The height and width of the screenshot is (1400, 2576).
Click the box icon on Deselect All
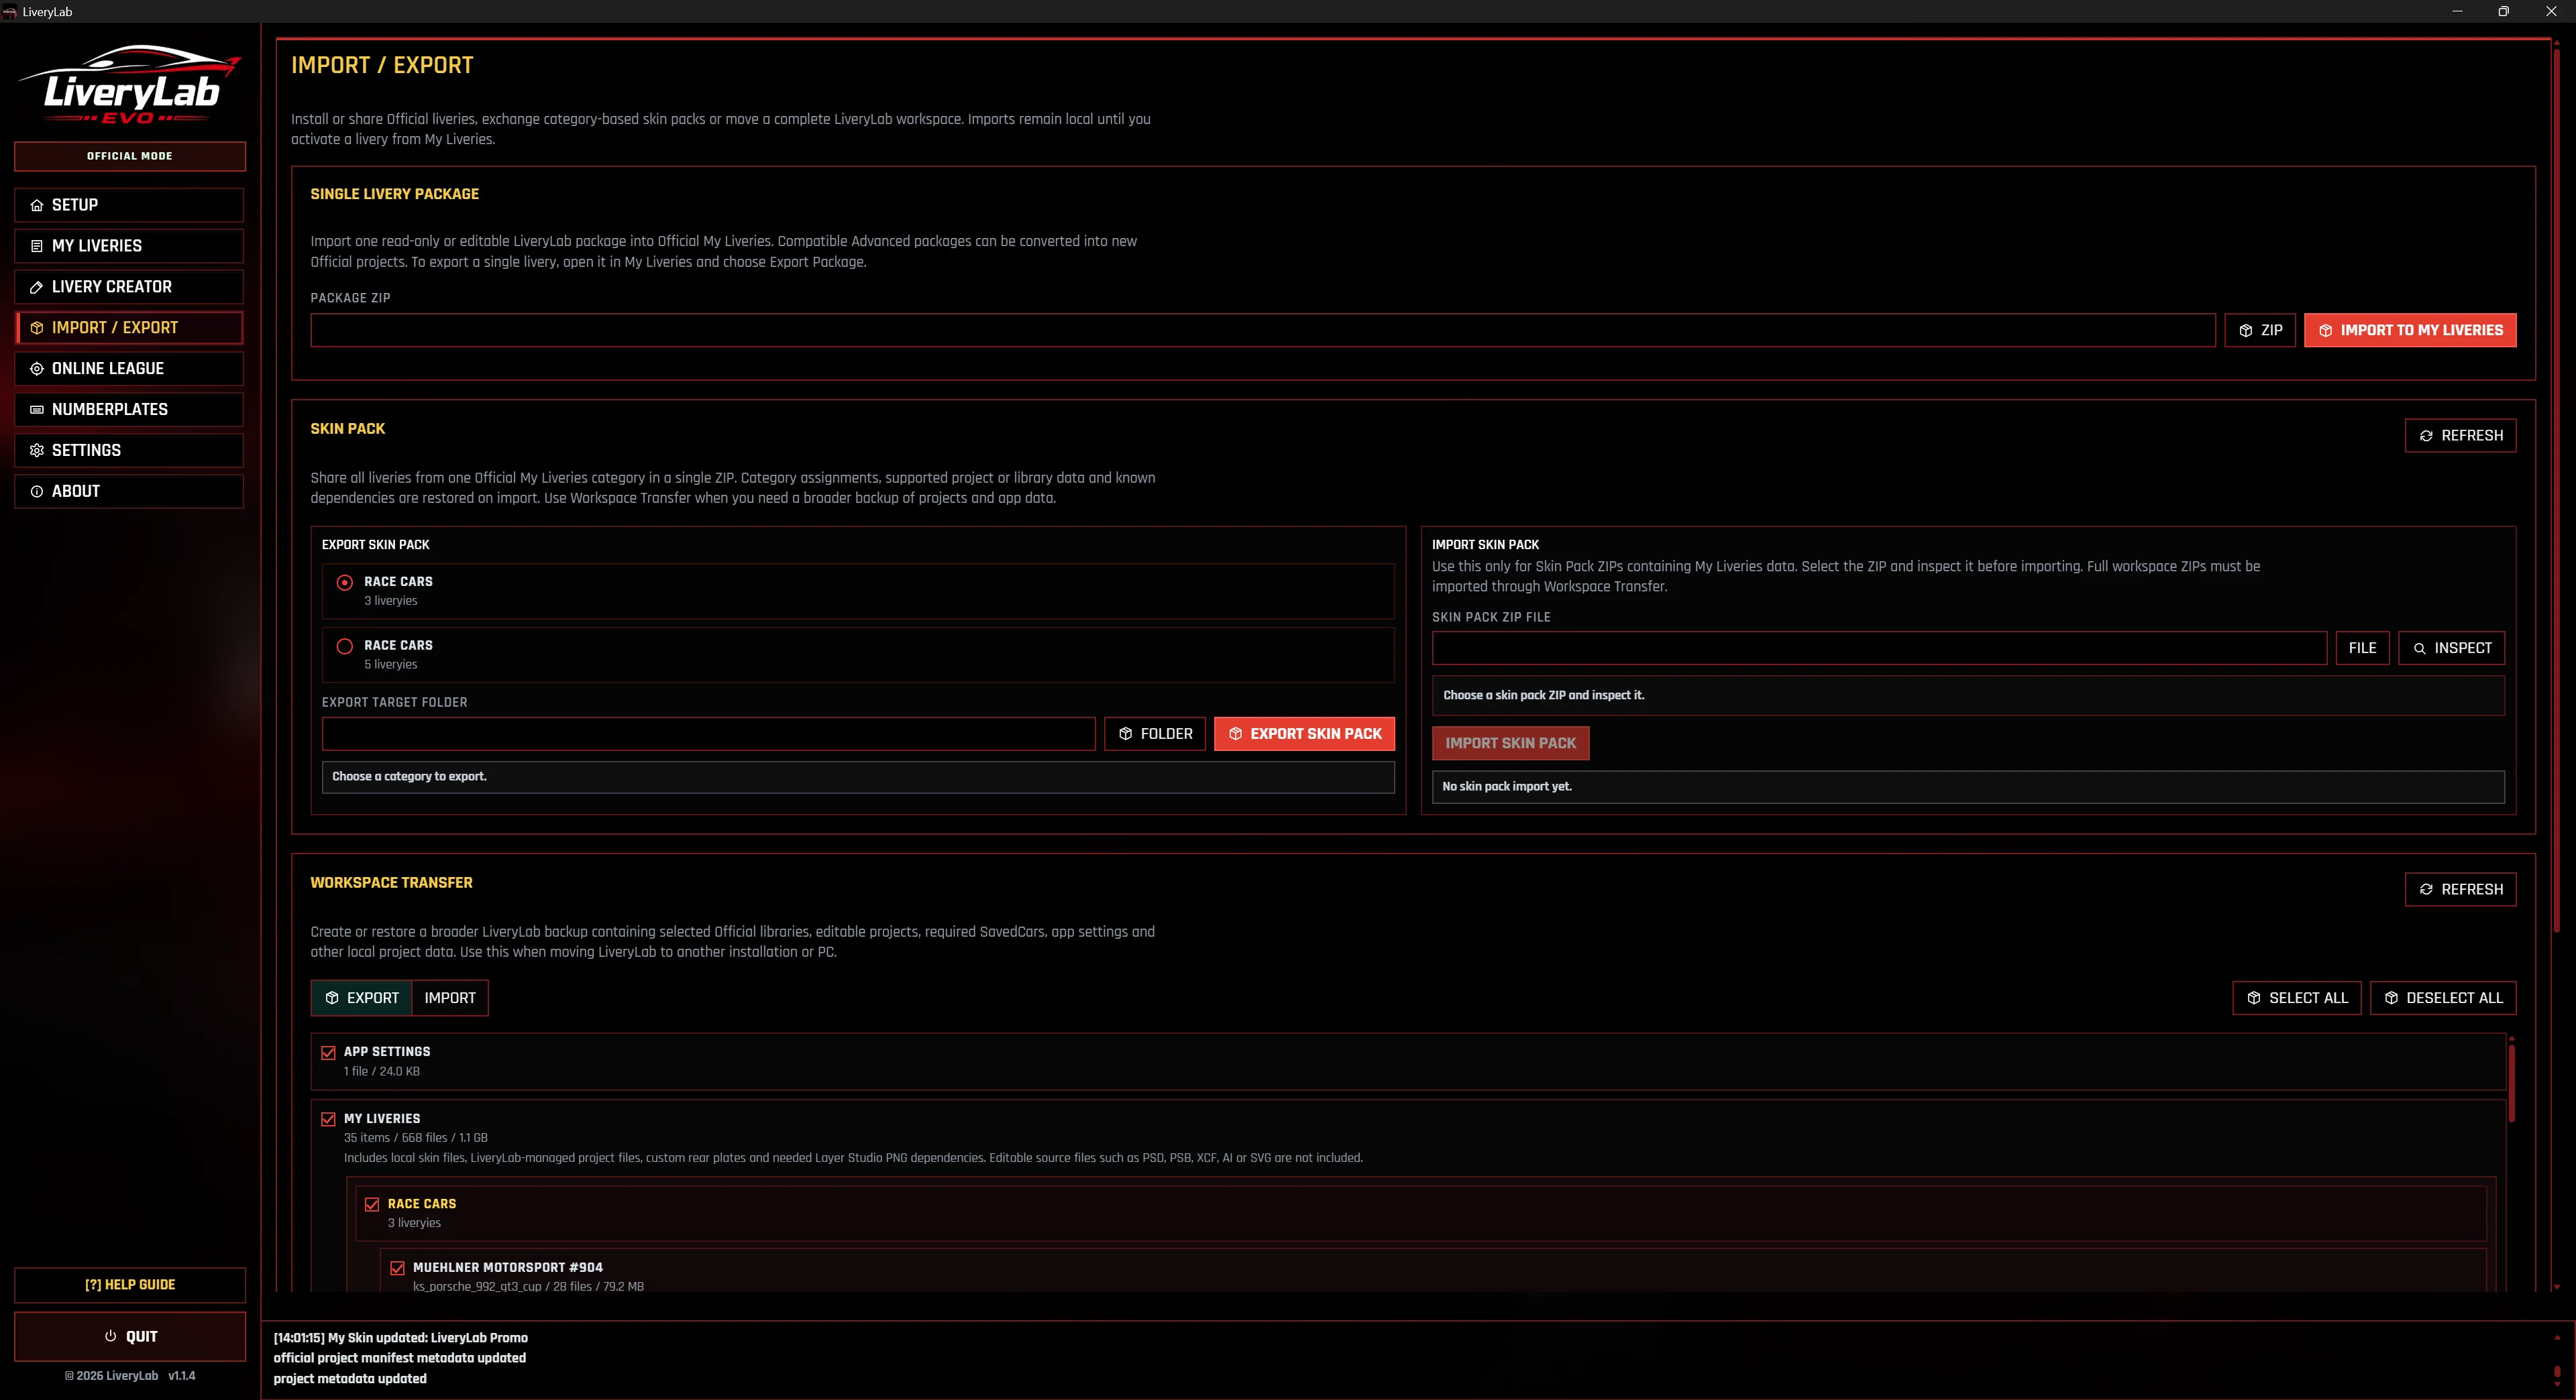pos(2390,998)
